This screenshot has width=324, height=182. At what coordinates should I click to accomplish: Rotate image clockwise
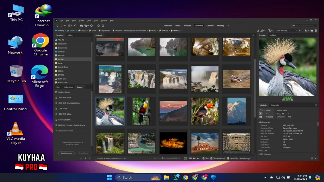[x=103, y=26]
